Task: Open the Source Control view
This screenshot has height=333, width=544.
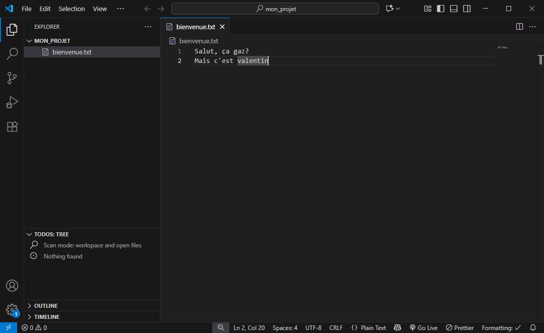Action: point(12,78)
